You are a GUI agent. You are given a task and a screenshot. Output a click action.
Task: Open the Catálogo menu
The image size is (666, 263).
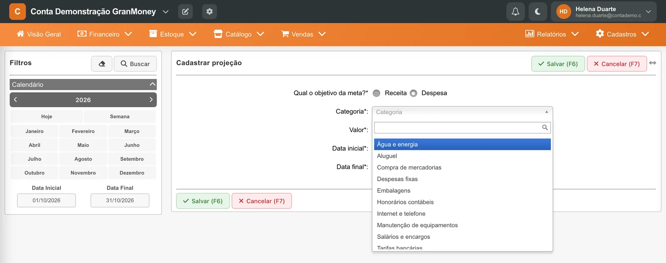click(x=239, y=34)
